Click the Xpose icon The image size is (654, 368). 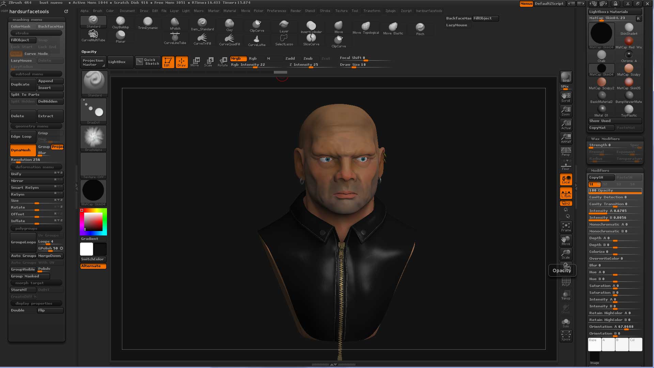point(566,336)
